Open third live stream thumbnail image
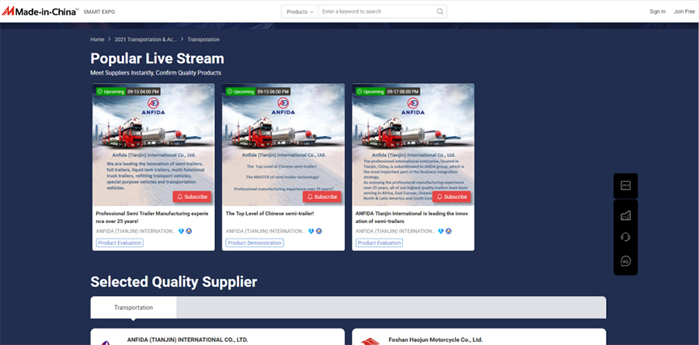 (x=413, y=144)
